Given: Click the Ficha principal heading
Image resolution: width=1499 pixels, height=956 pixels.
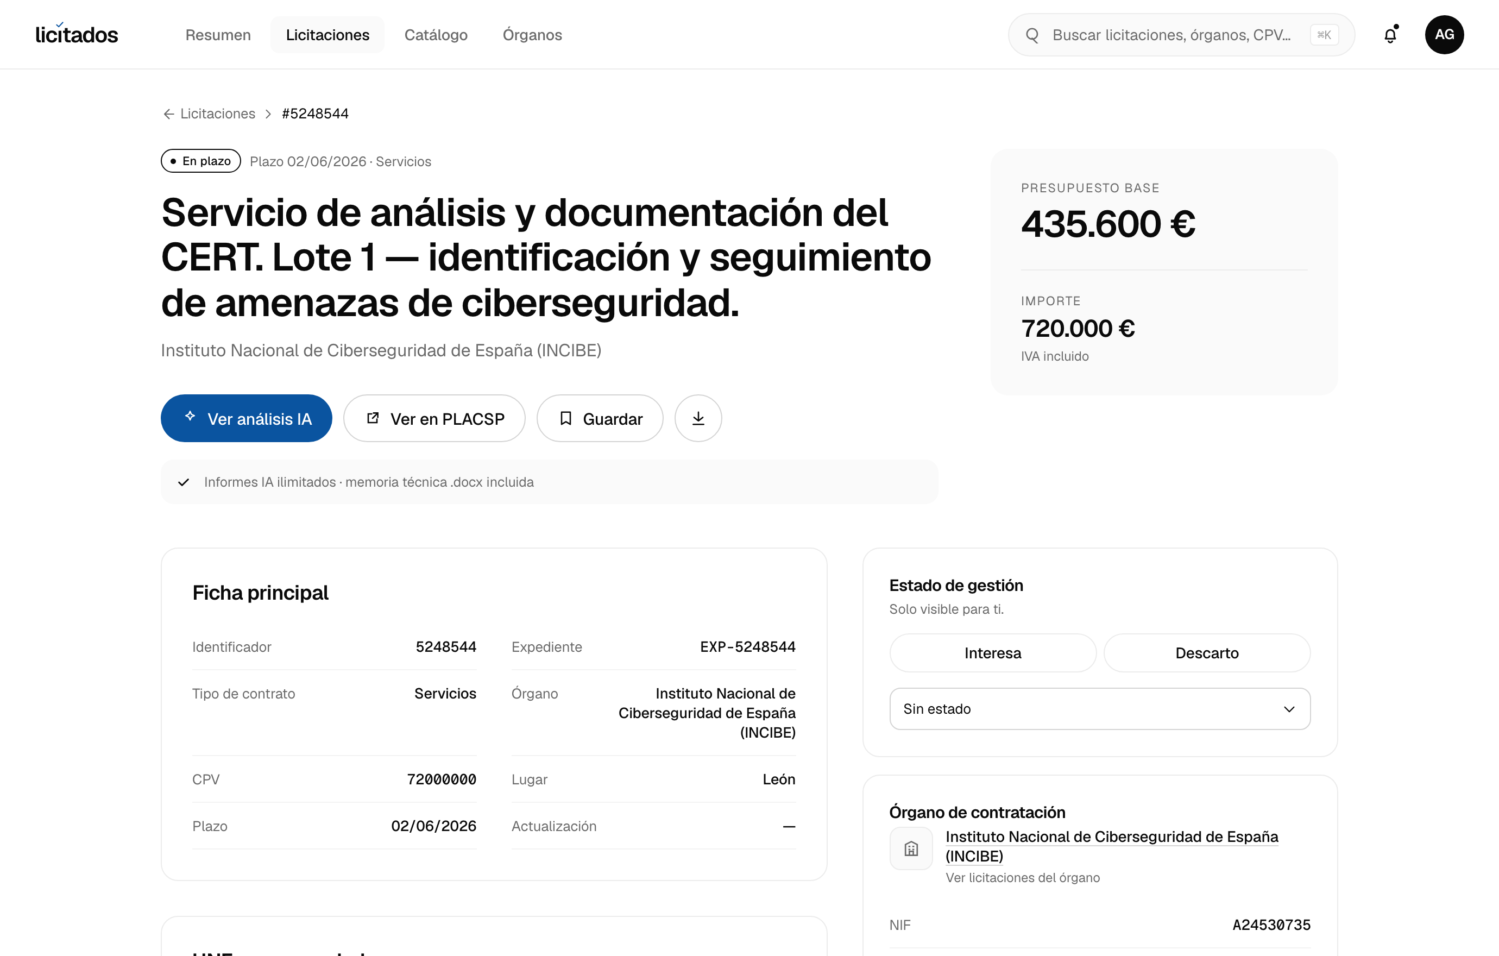Looking at the screenshot, I should [x=260, y=593].
